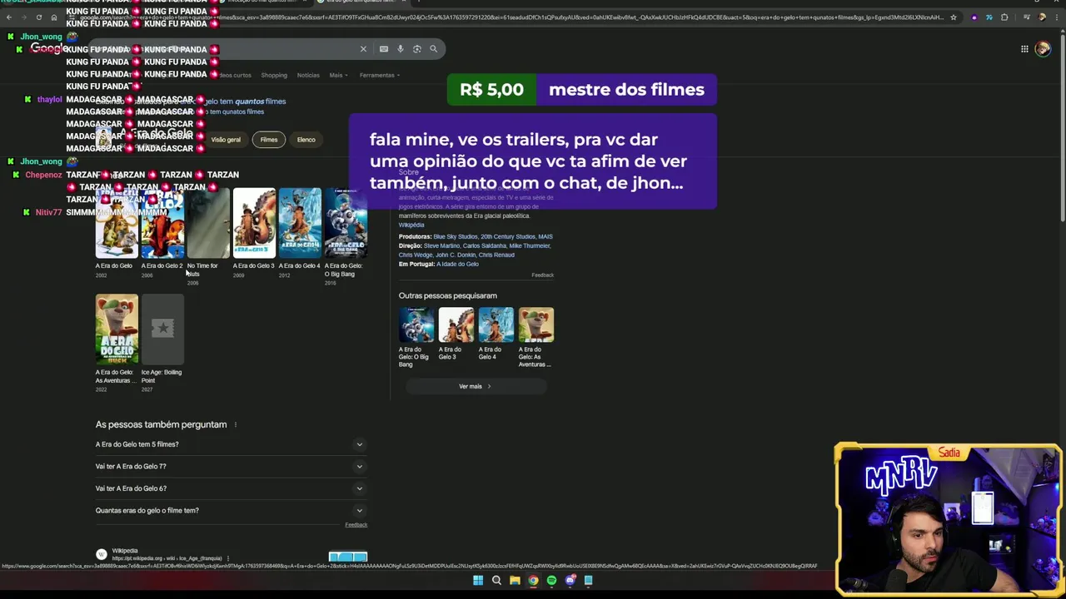Open A Era do Gelo 4 in Outras pessoas pesquisaram
Screen dimensions: 1066x599
pyautogui.click(x=496, y=325)
